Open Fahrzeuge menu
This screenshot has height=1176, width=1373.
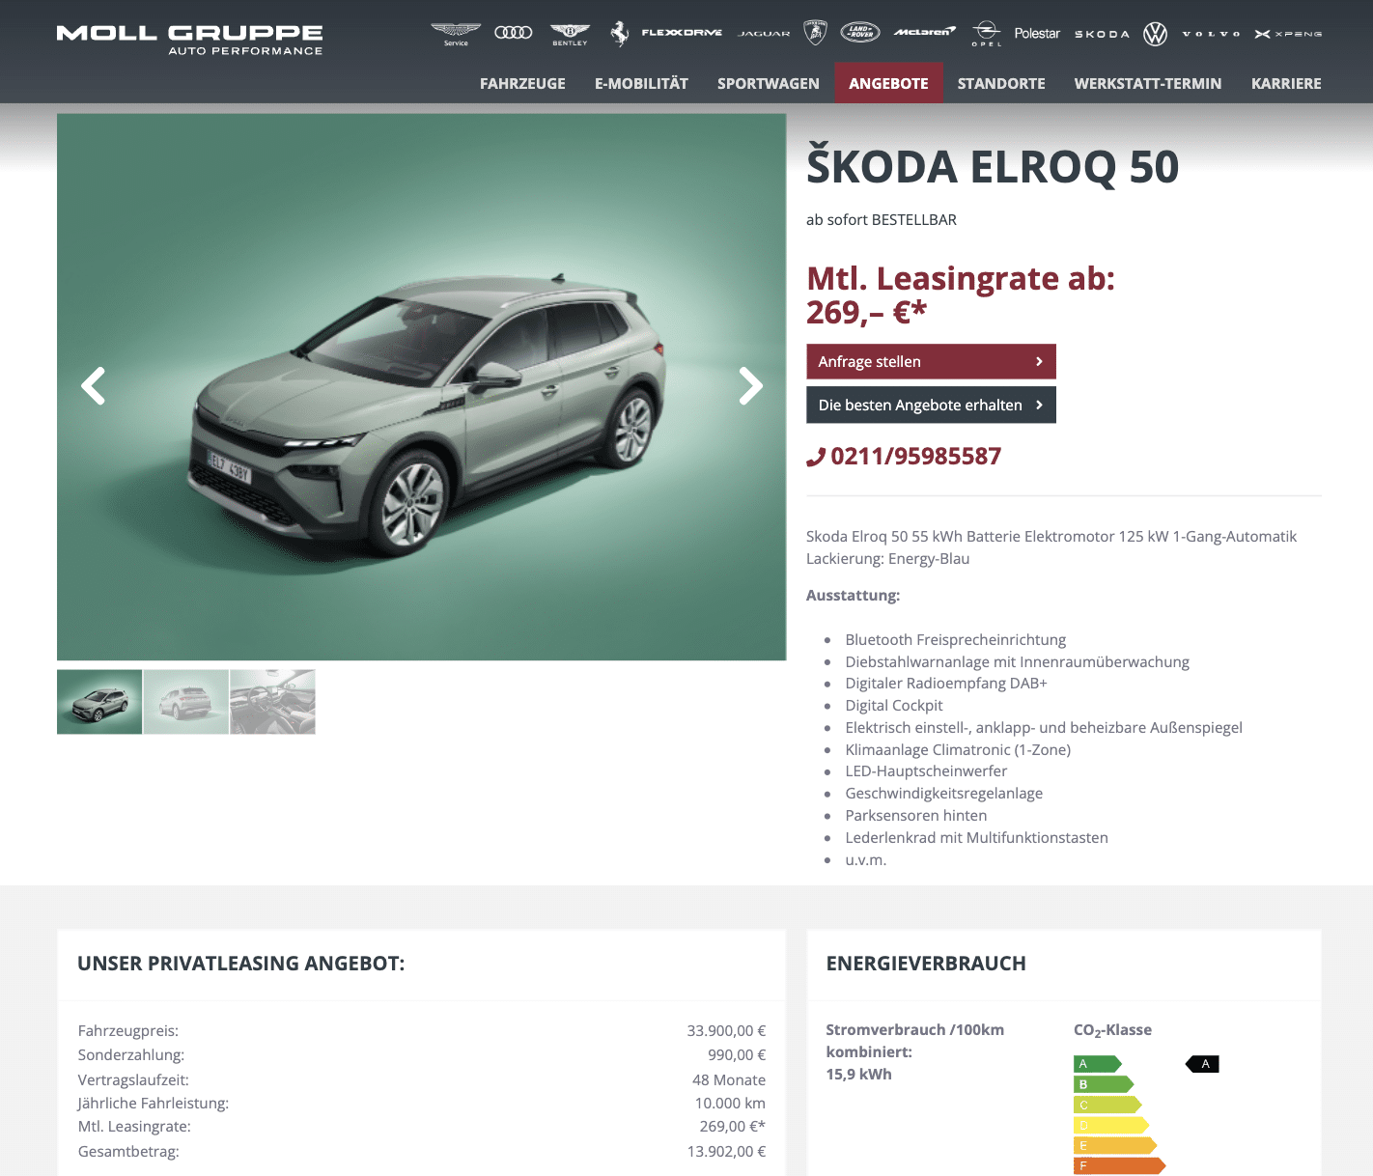click(522, 83)
